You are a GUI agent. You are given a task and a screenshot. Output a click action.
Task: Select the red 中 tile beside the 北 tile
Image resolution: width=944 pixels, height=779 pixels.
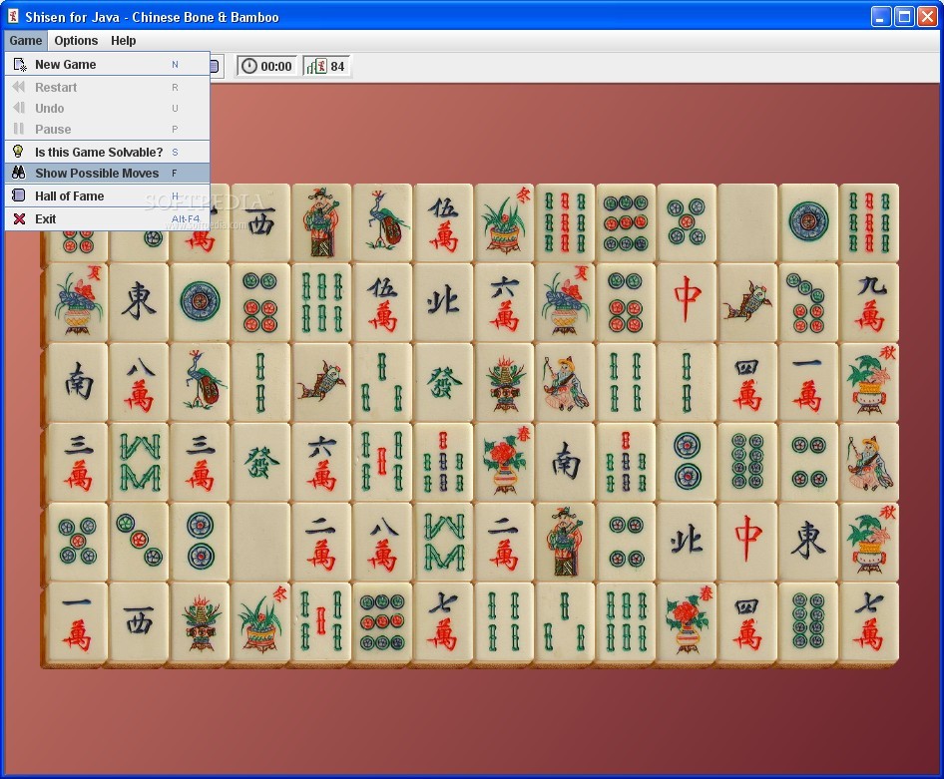(747, 542)
